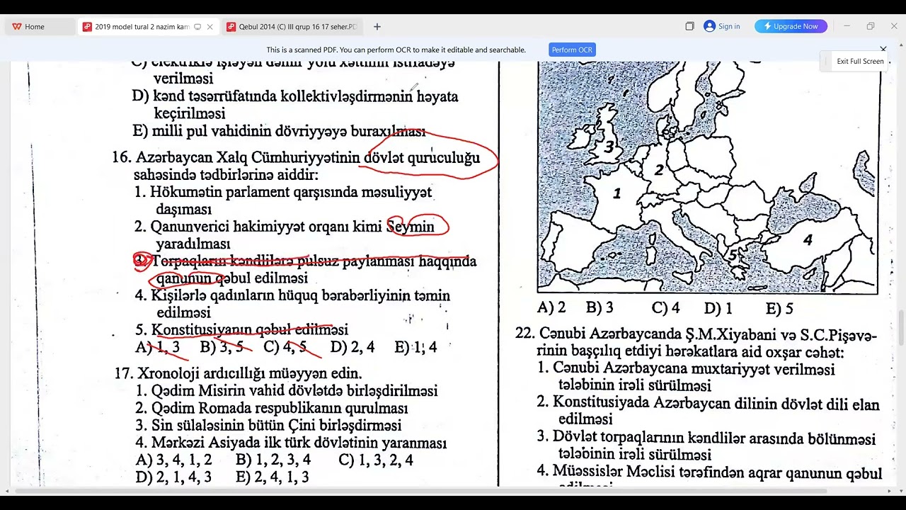Click the user avatar icon beside Sign in

click(709, 26)
